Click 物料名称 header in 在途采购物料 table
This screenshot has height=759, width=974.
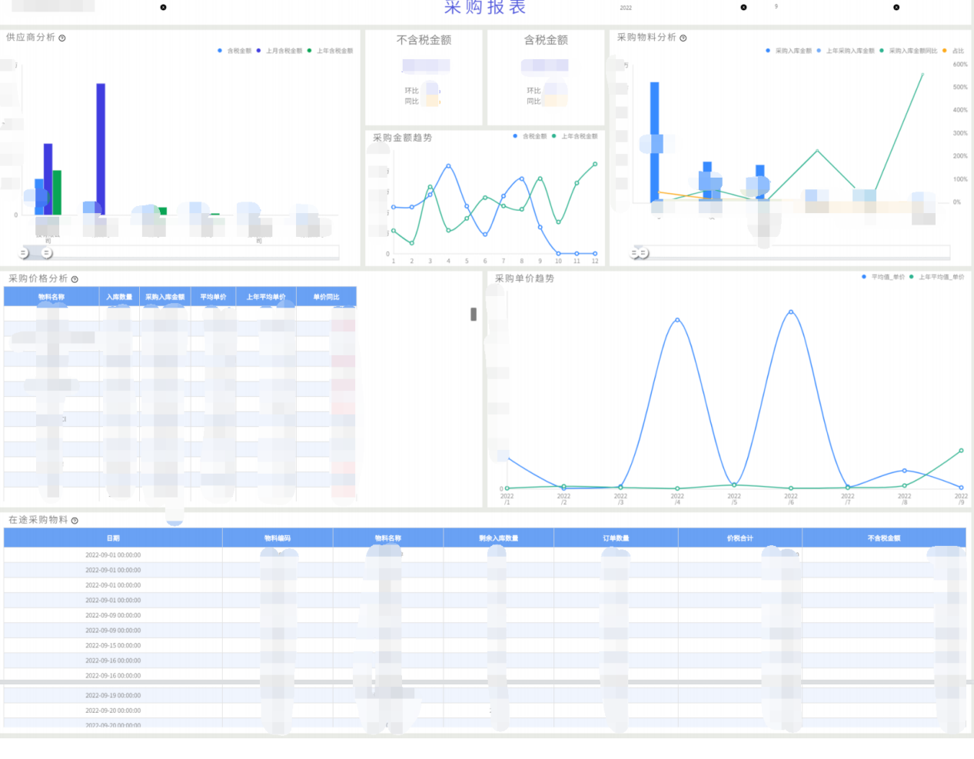[x=388, y=538]
